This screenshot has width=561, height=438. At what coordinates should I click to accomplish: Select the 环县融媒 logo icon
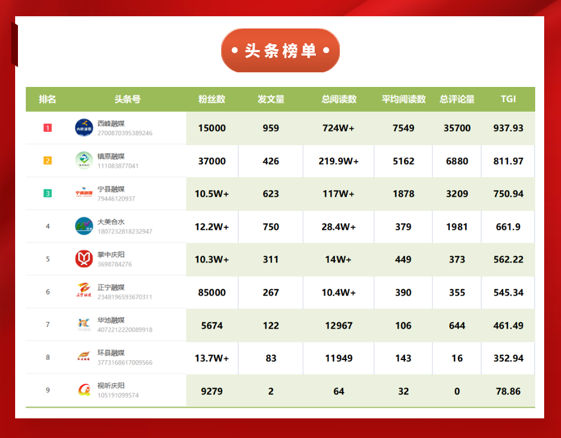click(84, 357)
